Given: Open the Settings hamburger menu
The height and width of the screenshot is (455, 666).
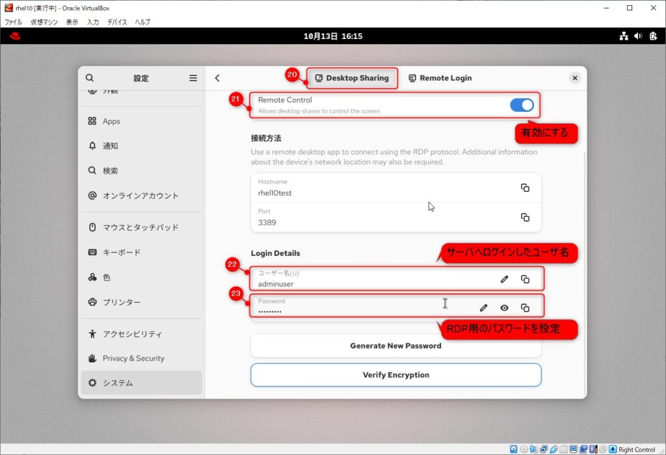Looking at the screenshot, I should 193,77.
